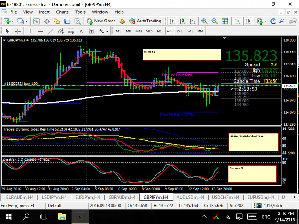Switch to the H1 timeframe
Viewport: 299px width, 224px height.
coord(159,31)
